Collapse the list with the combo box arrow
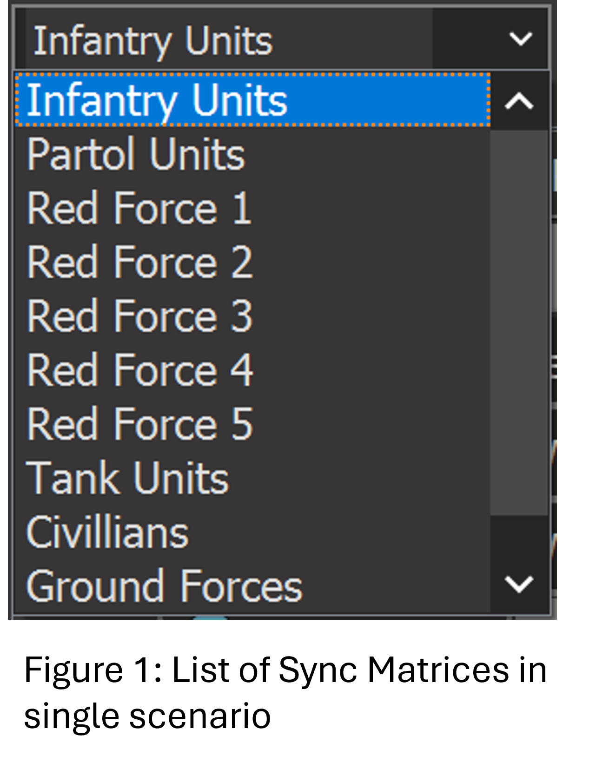This screenshot has height=762, width=596. click(x=520, y=39)
